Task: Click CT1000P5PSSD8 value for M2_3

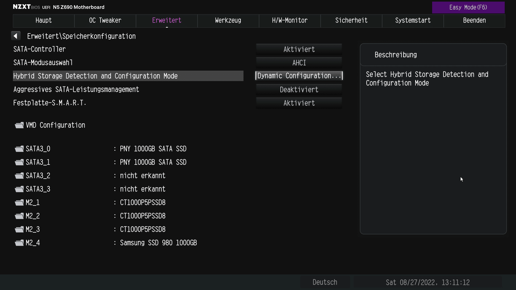Action: [x=143, y=230]
